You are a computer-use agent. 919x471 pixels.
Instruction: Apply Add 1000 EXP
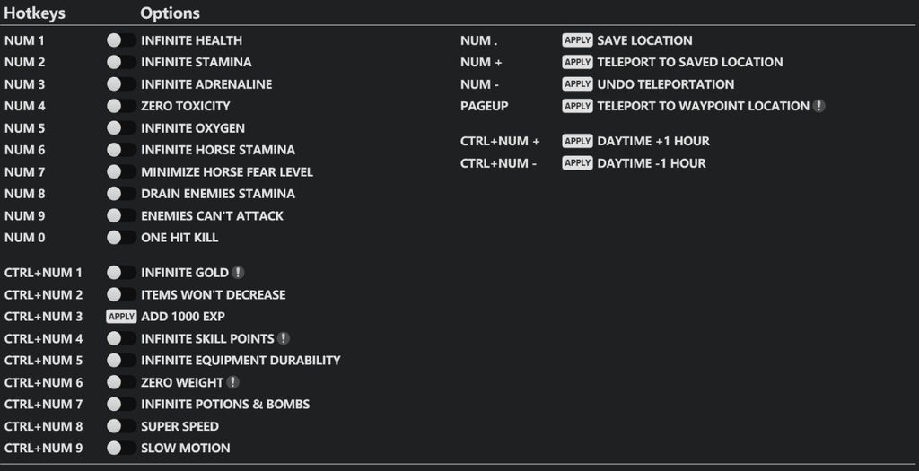click(121, 317)
